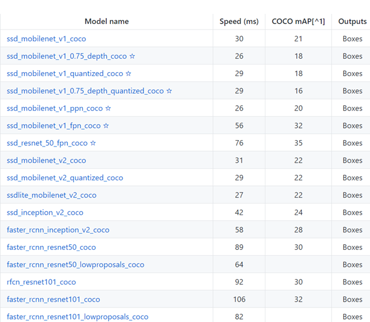Screen dimensions: 370x322
Task: Select speed value 92 for rfcn_resnet101_coco
Action: [239, 282]
